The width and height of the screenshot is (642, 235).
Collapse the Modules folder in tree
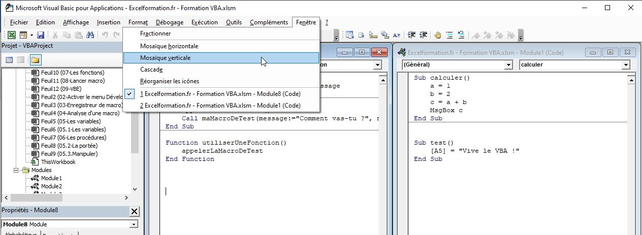[x=16, y=170]
